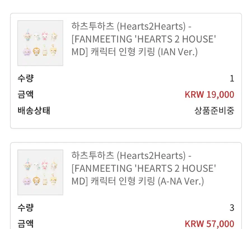Image resolution: width=252 pixels, height=229 pixels.
Task: Click 'HEARTS 2 HOUSE' text in the A-NA order
Action: [175, 168]
